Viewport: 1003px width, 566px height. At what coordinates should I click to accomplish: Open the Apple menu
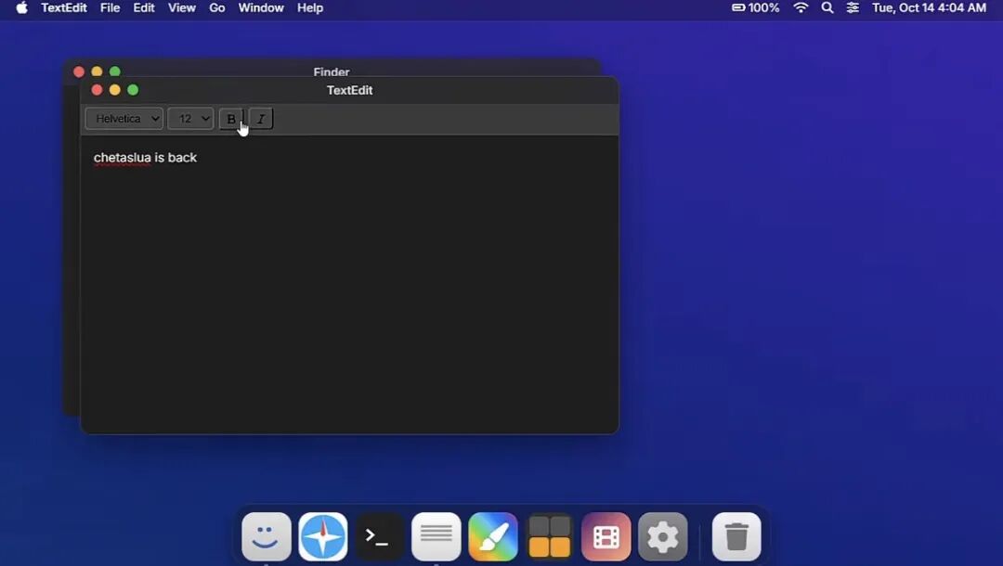[x=21, y=8]
